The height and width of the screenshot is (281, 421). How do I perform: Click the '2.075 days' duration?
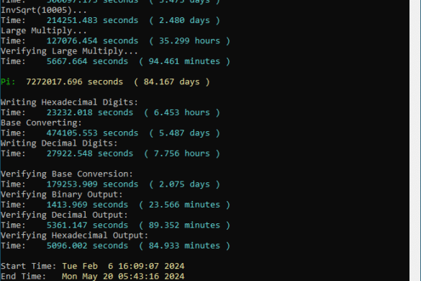[184, 184]
